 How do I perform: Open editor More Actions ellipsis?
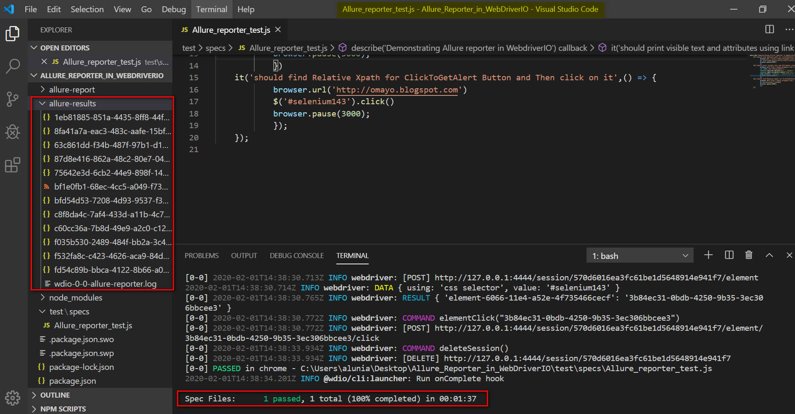point(789,29)
